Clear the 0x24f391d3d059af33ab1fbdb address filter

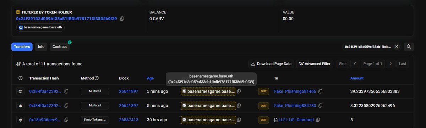coord(397,46)
